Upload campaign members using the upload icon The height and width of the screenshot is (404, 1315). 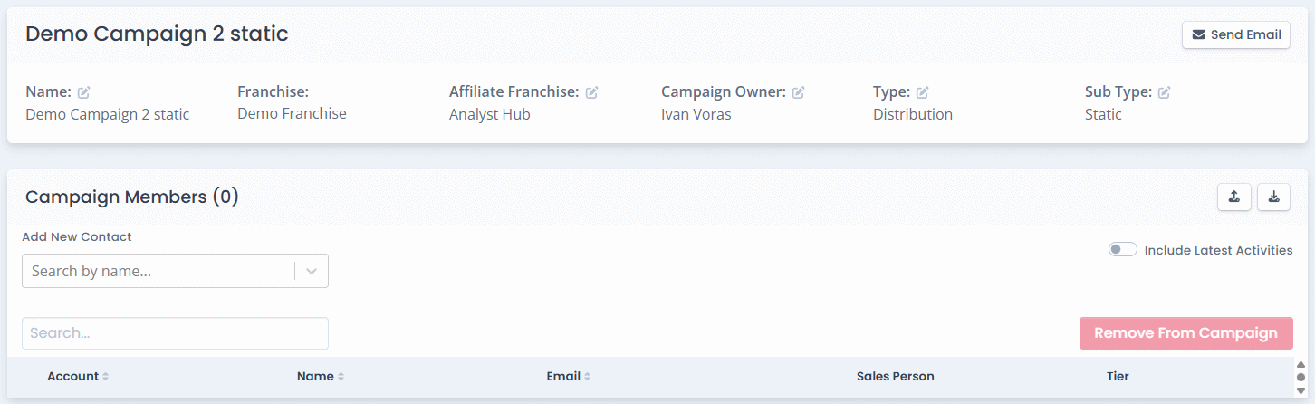pyautogui.click(x=1234, y=197)
